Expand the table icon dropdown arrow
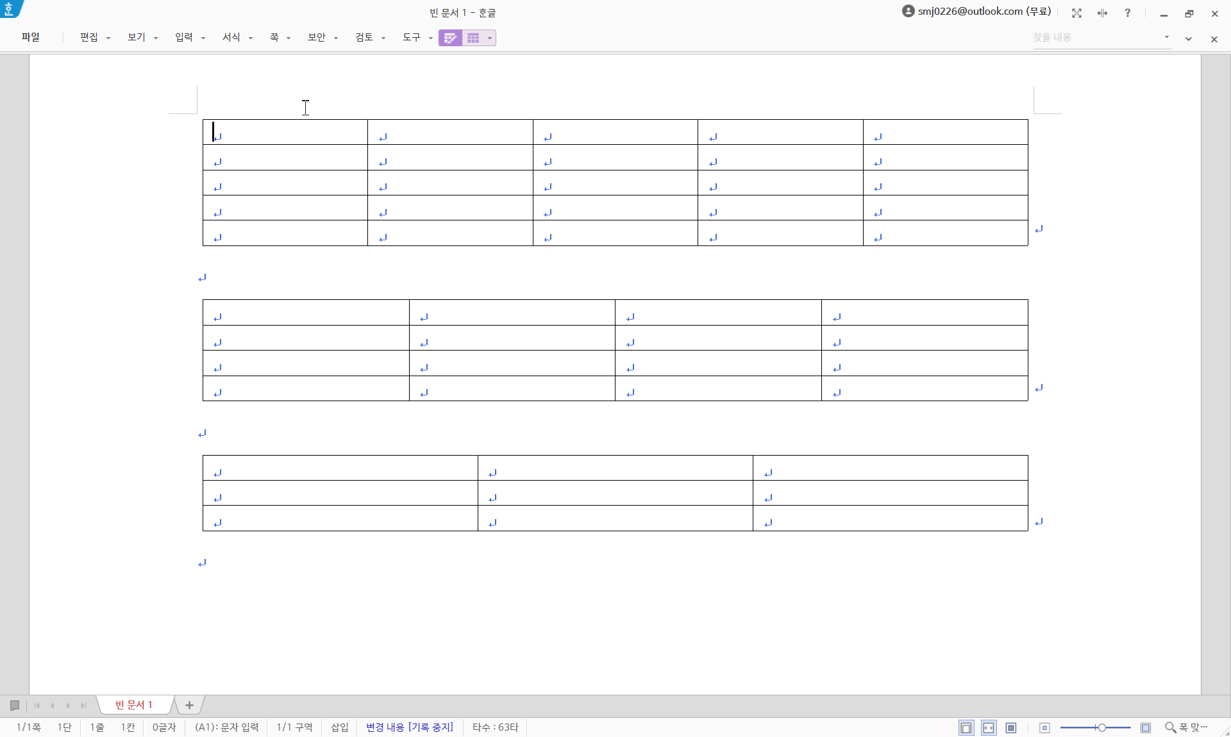Screen dimensions: 1231x737 (490, 38)
